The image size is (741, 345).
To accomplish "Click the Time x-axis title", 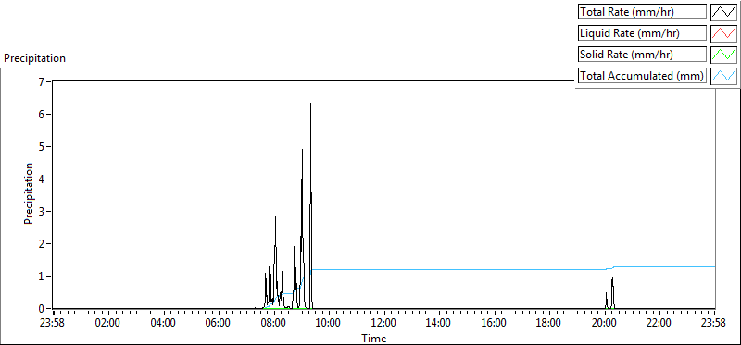I will (x=374, y=338).
